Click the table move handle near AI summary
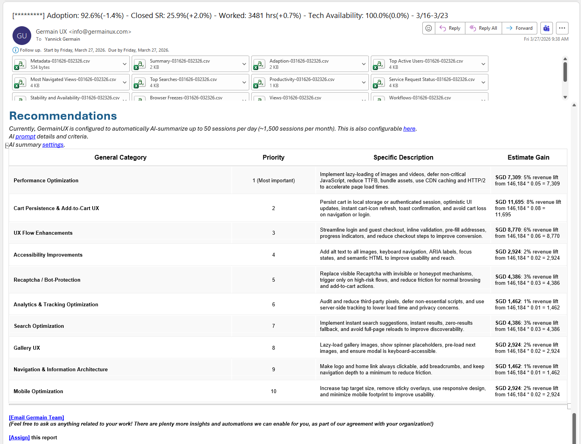This screenshot has height=444, width=581. coord(7,146)
